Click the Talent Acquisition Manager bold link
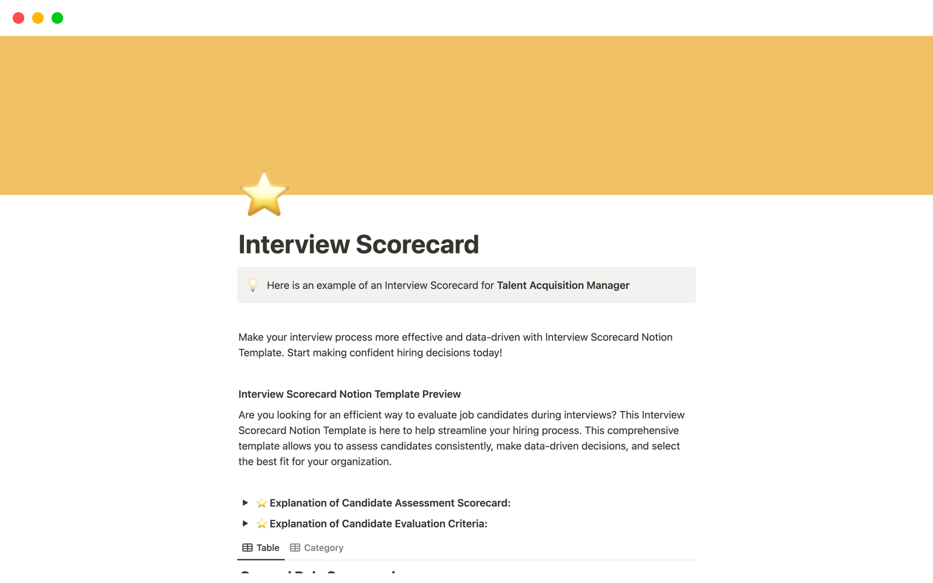 click(x=563, y=286)
